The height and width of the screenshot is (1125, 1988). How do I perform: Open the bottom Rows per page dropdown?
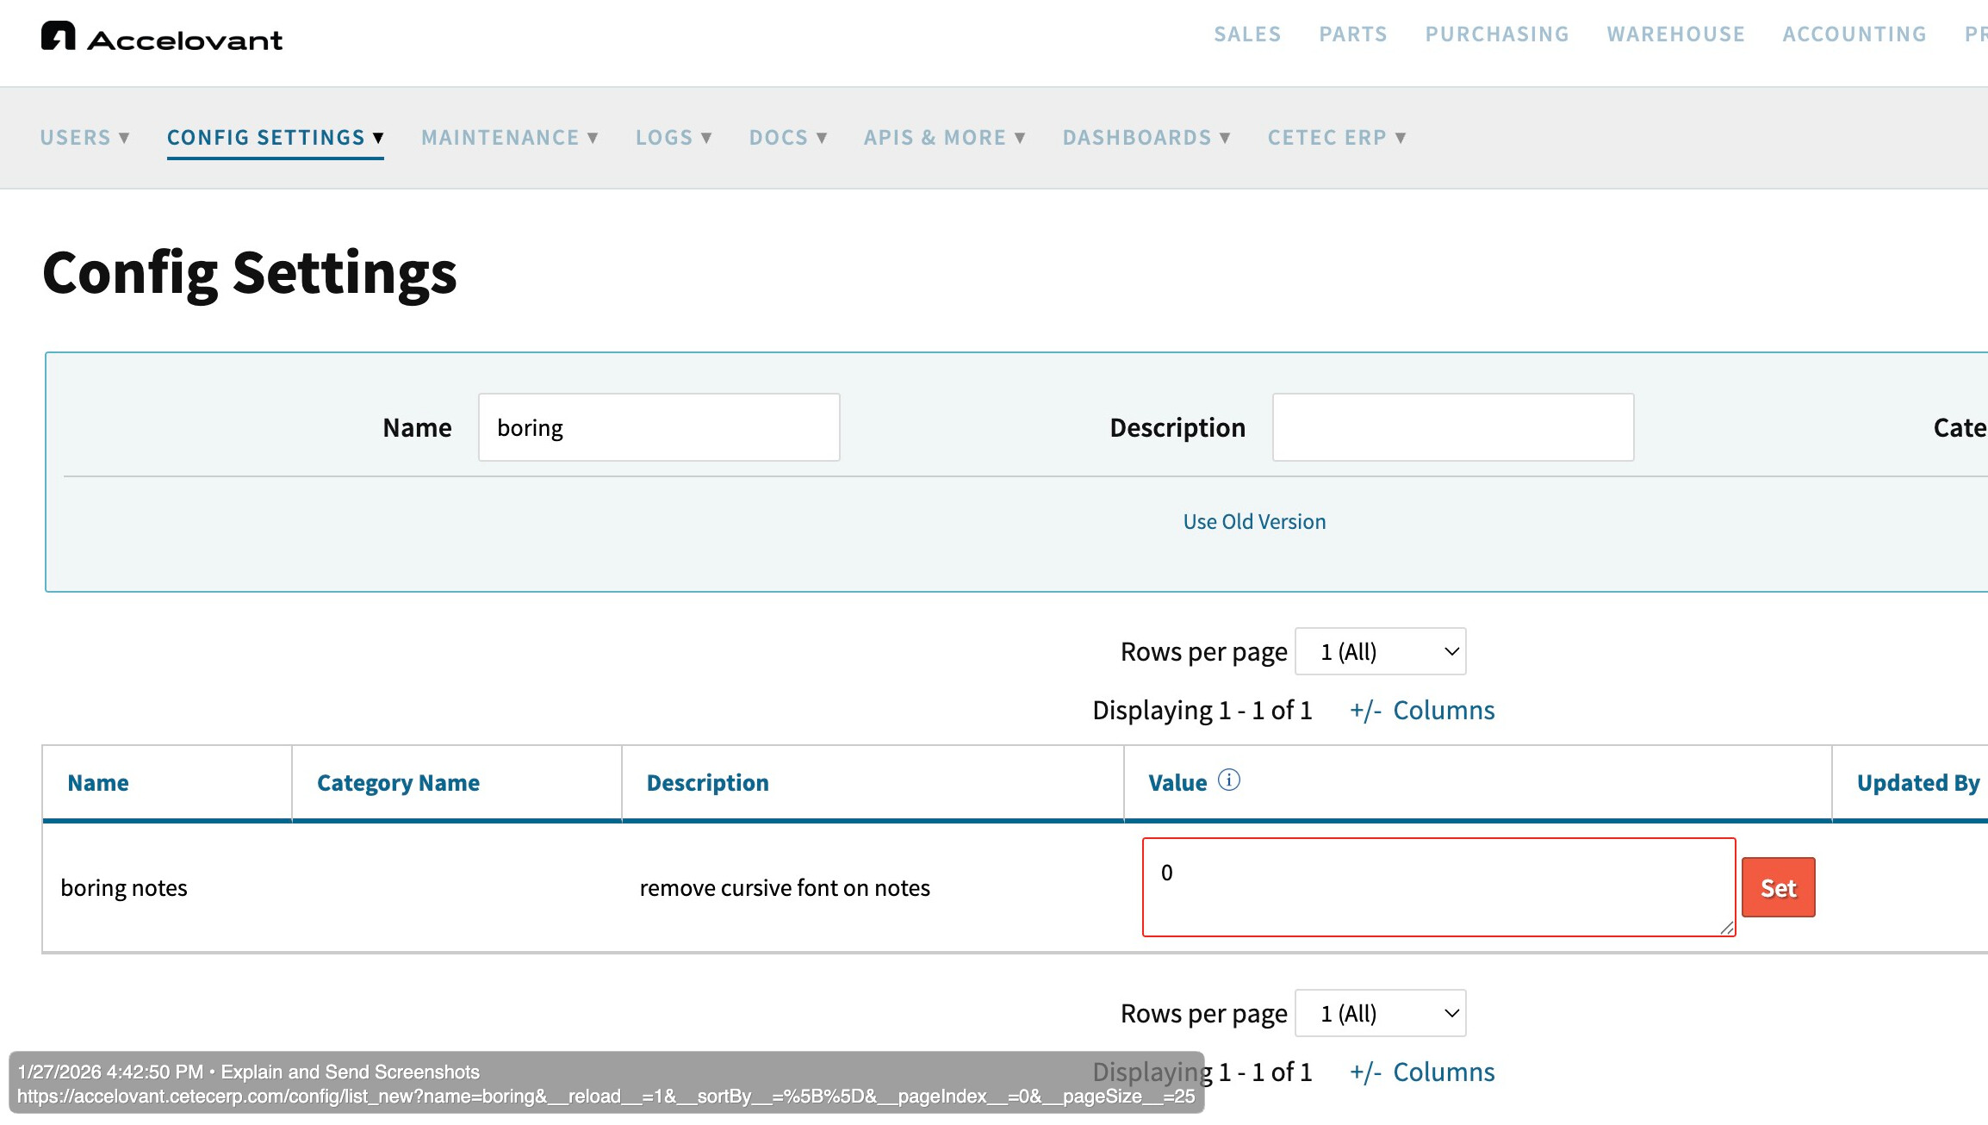tap(1380, 1014)
